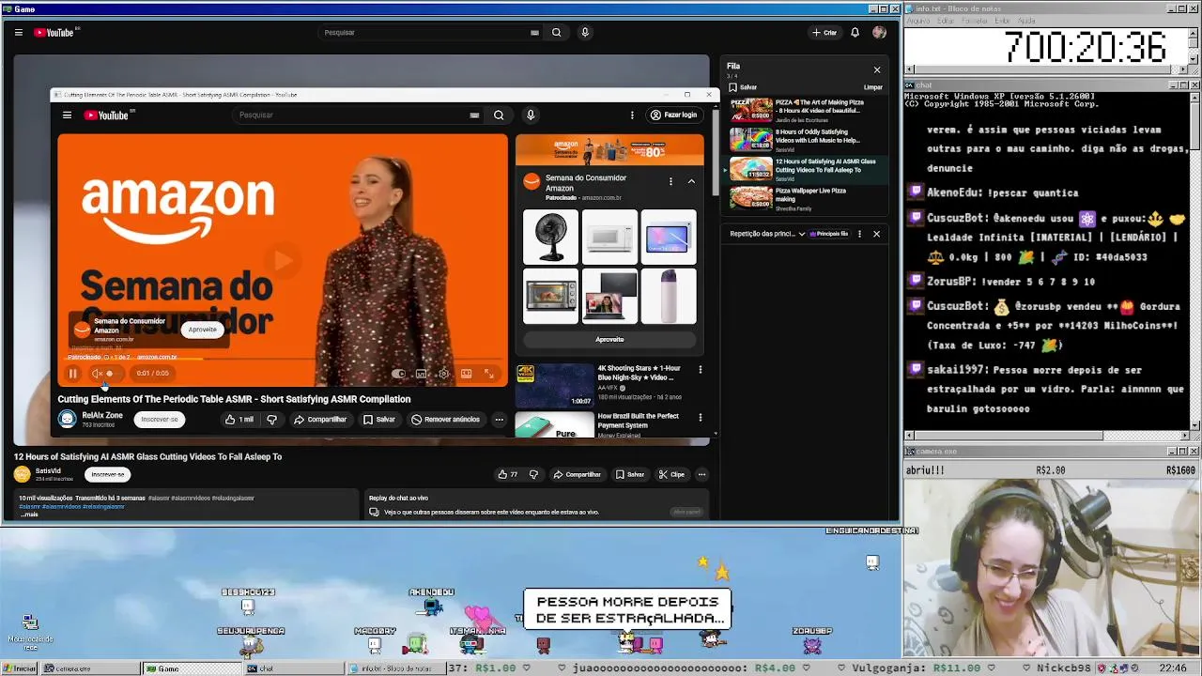Click Remover anúncios
Screen dimensions: 1202x676
pyautogui.click(x=445, y=420)
